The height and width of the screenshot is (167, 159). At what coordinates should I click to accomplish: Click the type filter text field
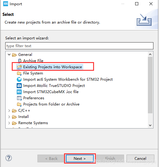tap(79, 46)
